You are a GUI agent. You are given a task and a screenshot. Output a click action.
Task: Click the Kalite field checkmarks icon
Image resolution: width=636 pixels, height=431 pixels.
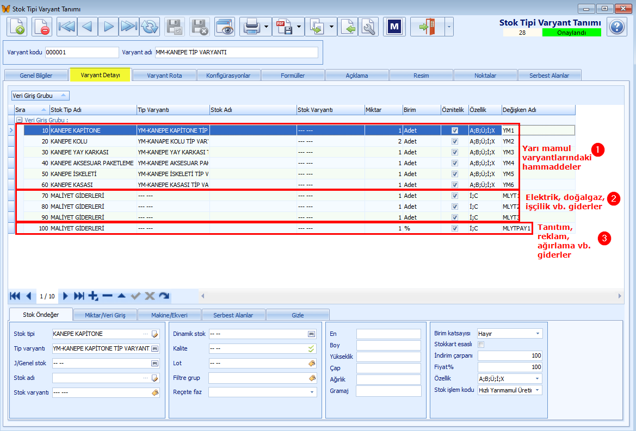click(311, 349)
